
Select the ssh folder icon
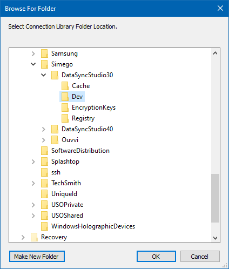tap(44, 172)
